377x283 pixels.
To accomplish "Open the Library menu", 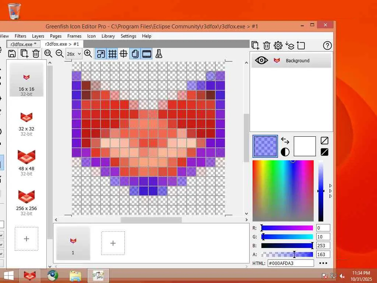I will click(108, 36).
